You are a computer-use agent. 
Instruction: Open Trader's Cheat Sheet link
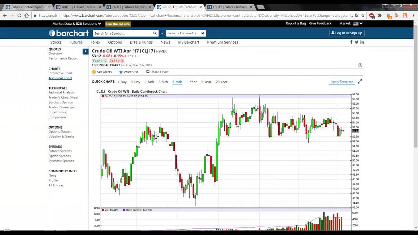pos(63,97)
